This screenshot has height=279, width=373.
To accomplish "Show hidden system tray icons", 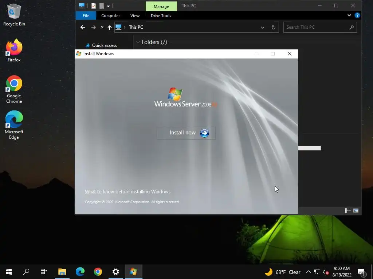I will [x=308, y=272].
